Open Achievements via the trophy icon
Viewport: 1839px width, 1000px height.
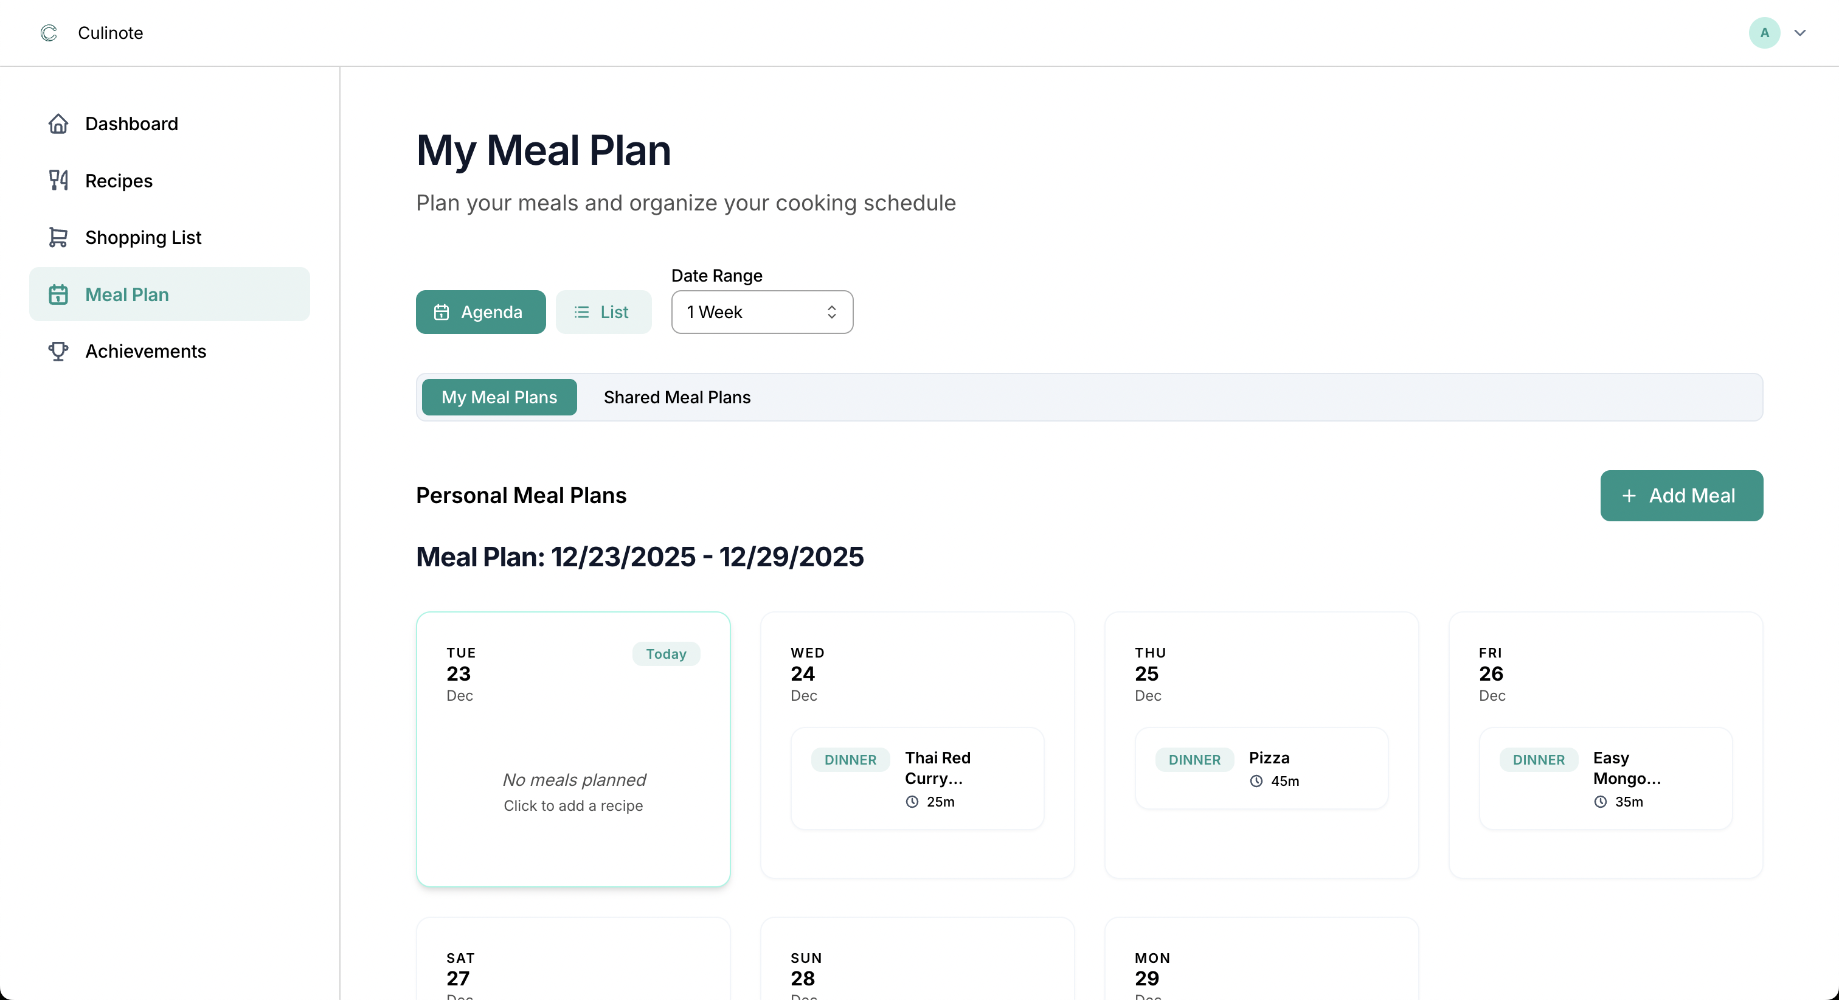point(58,351)
